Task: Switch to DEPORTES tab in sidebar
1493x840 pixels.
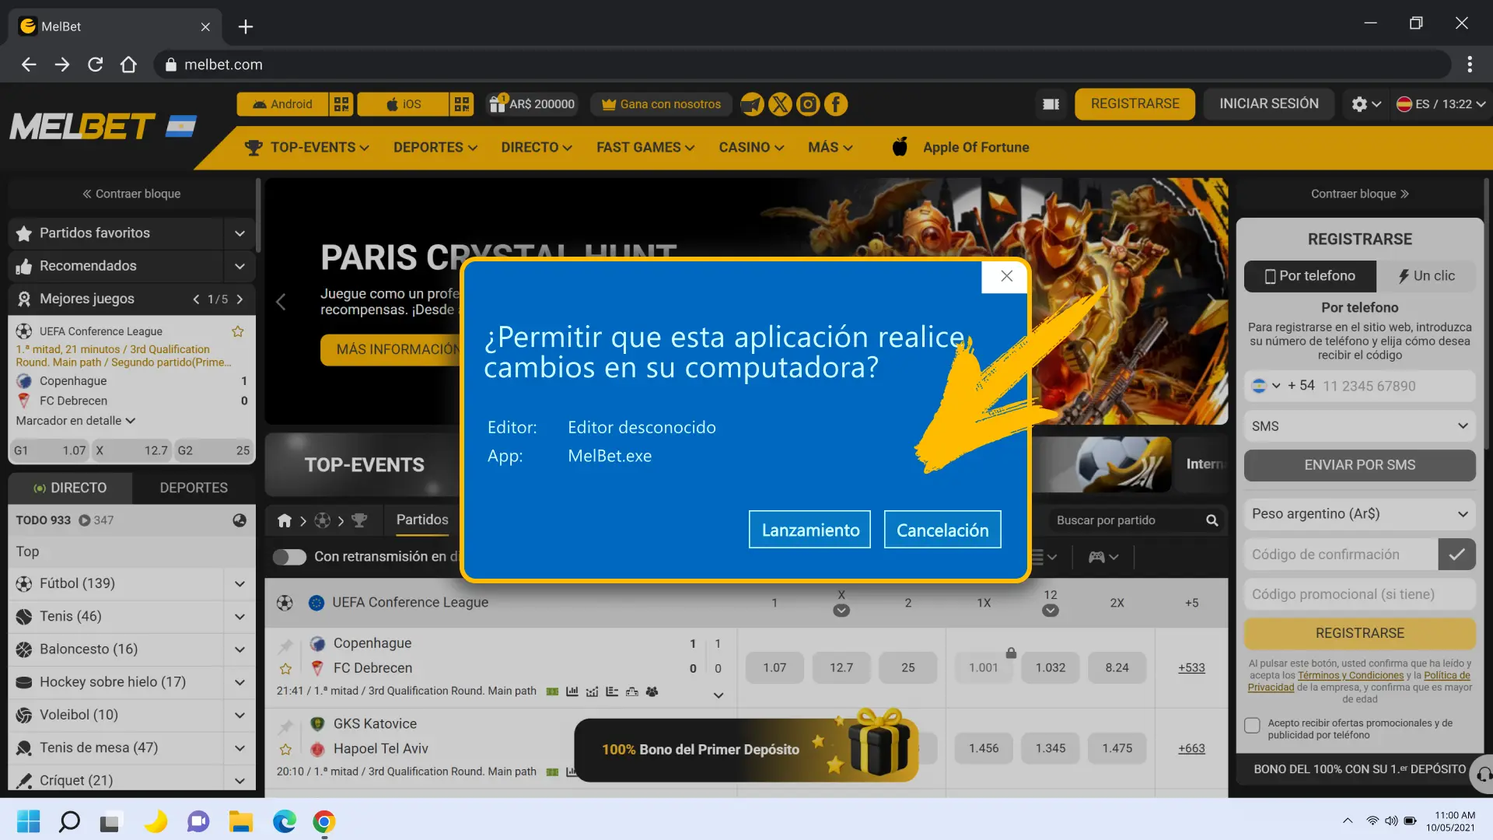Action: [194, 488]
